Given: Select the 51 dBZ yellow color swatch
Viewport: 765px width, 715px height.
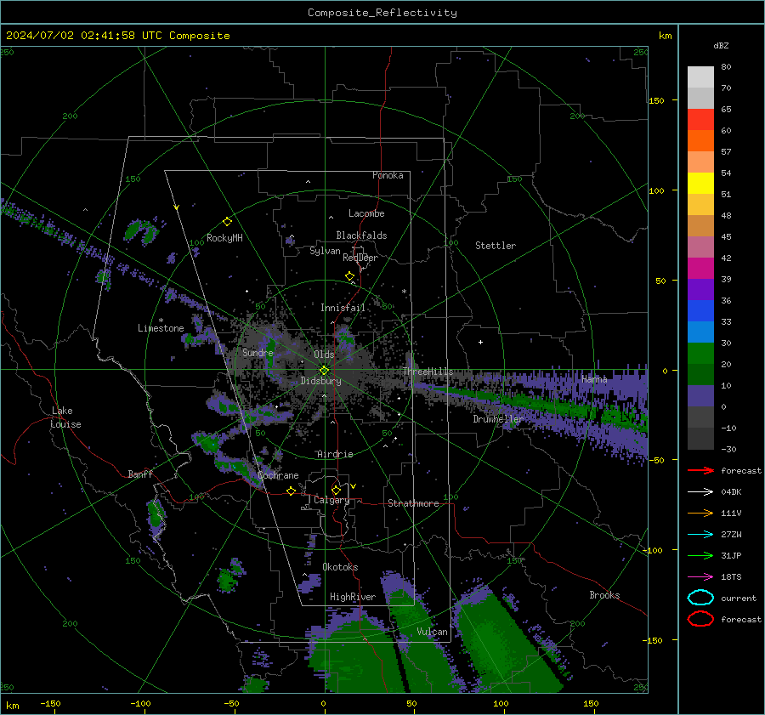Looking at the screenshot, I should (700, 184).
